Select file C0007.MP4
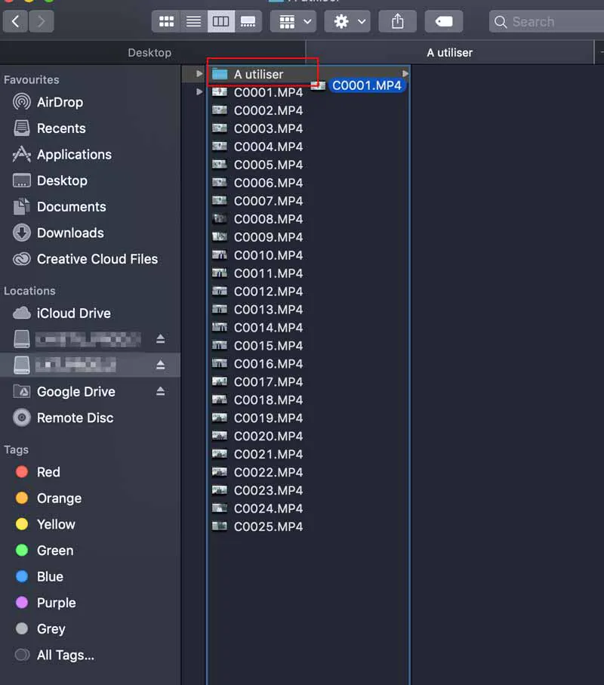The image size is (604, 685). click(268, 201)
